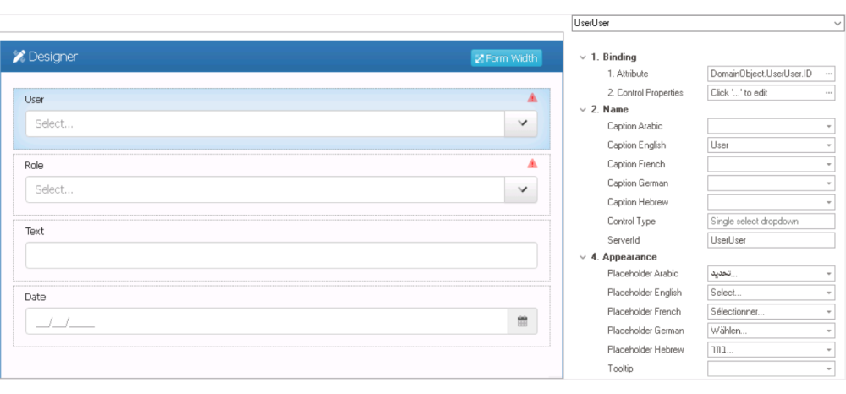Click the Control Type value field
The height and width of the screenshot is (394, 846).
point(771,221)
